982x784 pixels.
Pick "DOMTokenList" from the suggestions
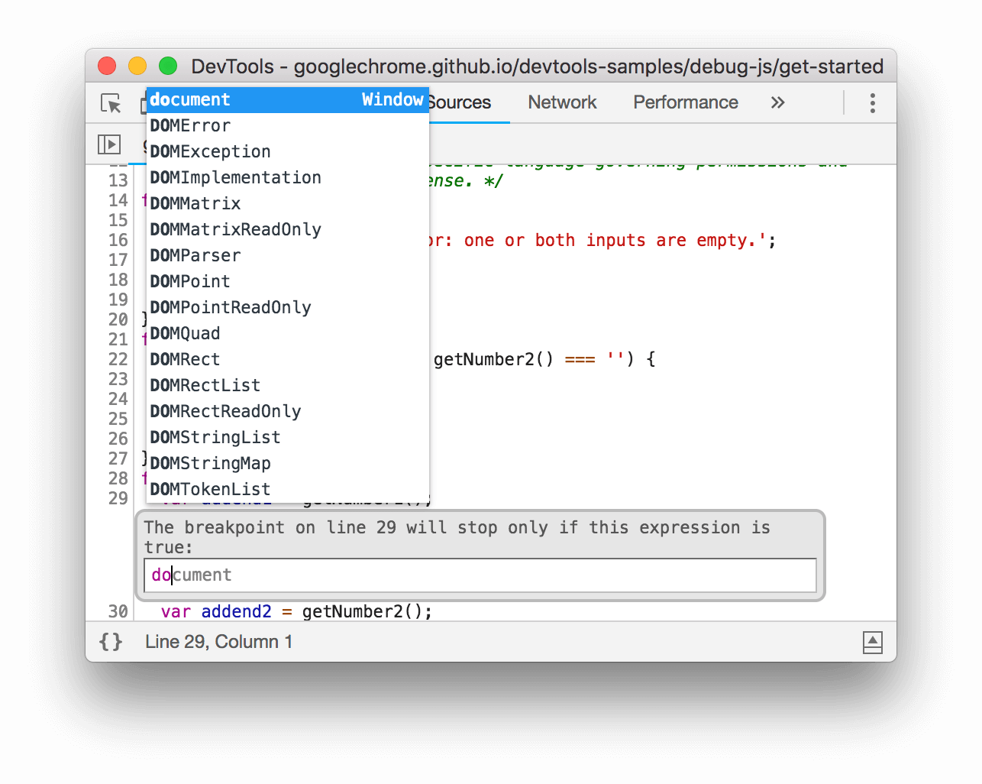tap(210, 489)
